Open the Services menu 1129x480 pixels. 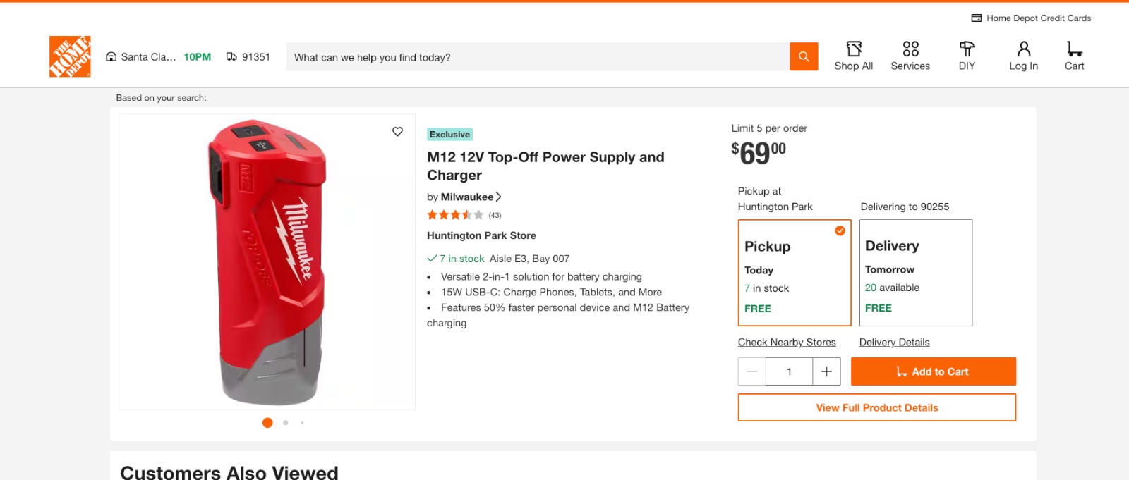tap(910, 56)
